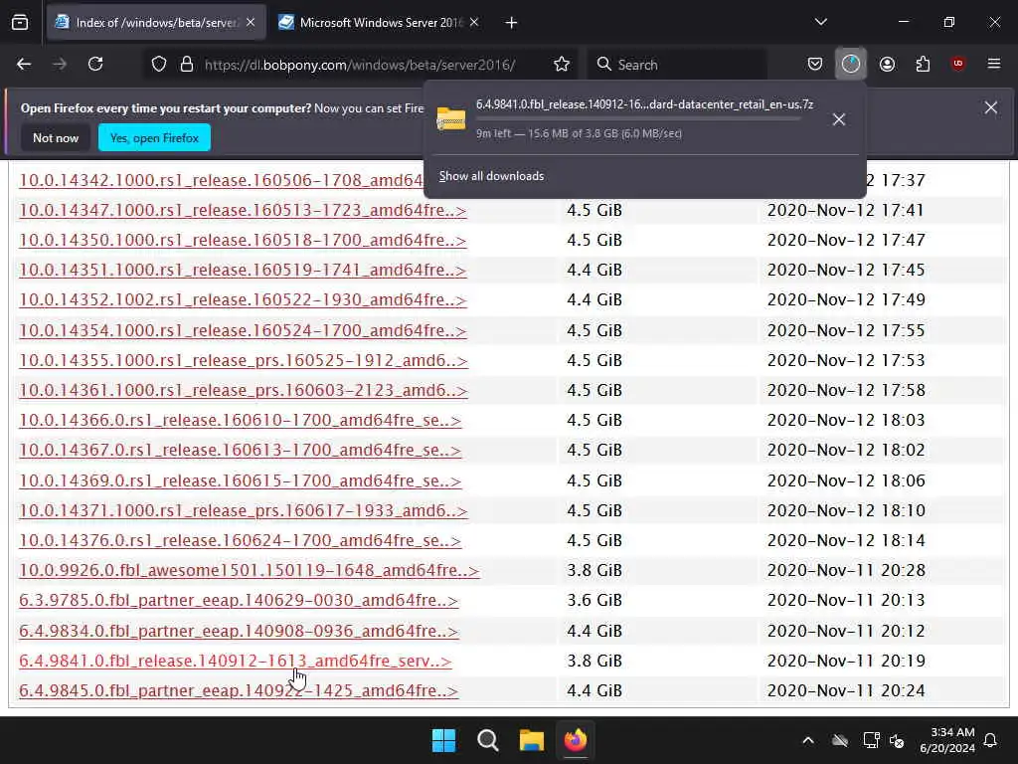Open 10.0.14371.1000.rs1_release_prs.160617-1933 link
The height and width of the screenshot is (764, 1018).
coord(244,510)
